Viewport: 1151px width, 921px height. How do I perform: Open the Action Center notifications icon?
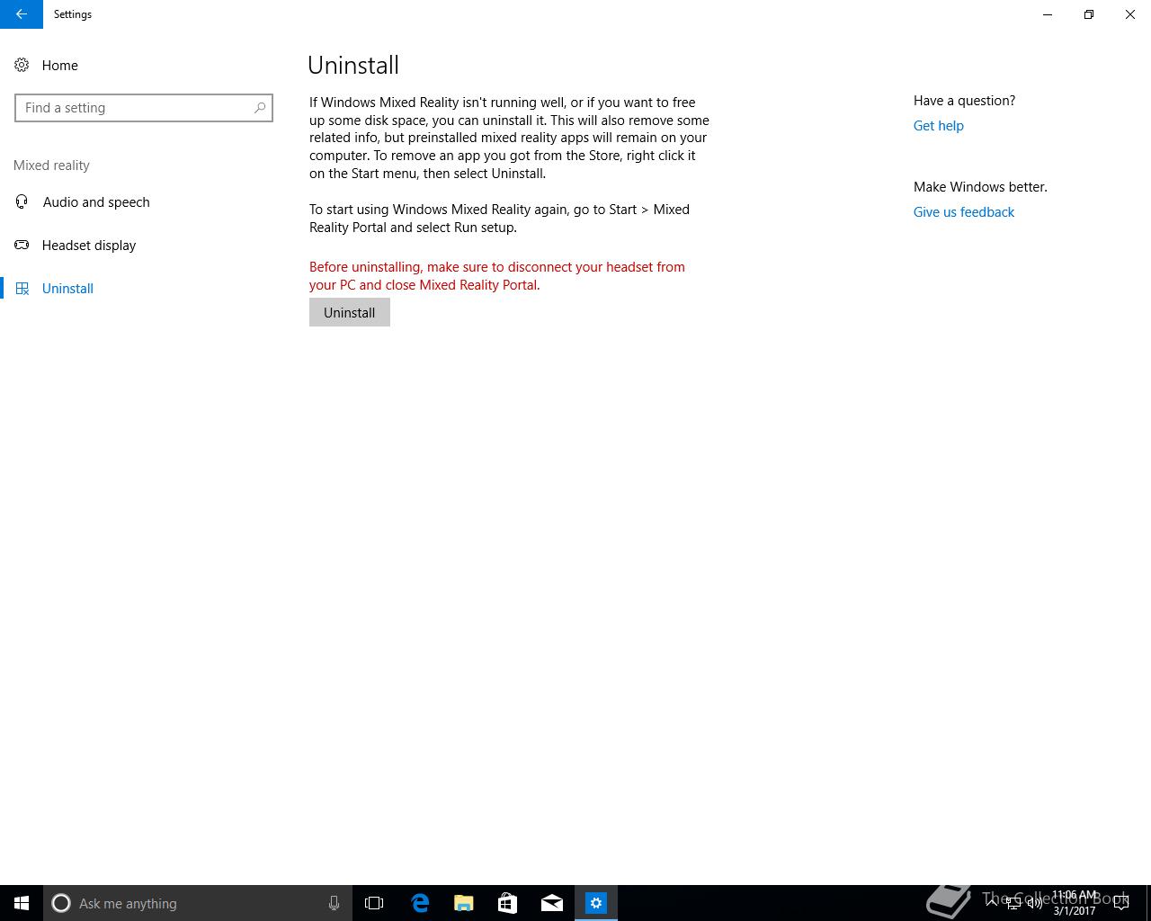(x=1121, y=903)
